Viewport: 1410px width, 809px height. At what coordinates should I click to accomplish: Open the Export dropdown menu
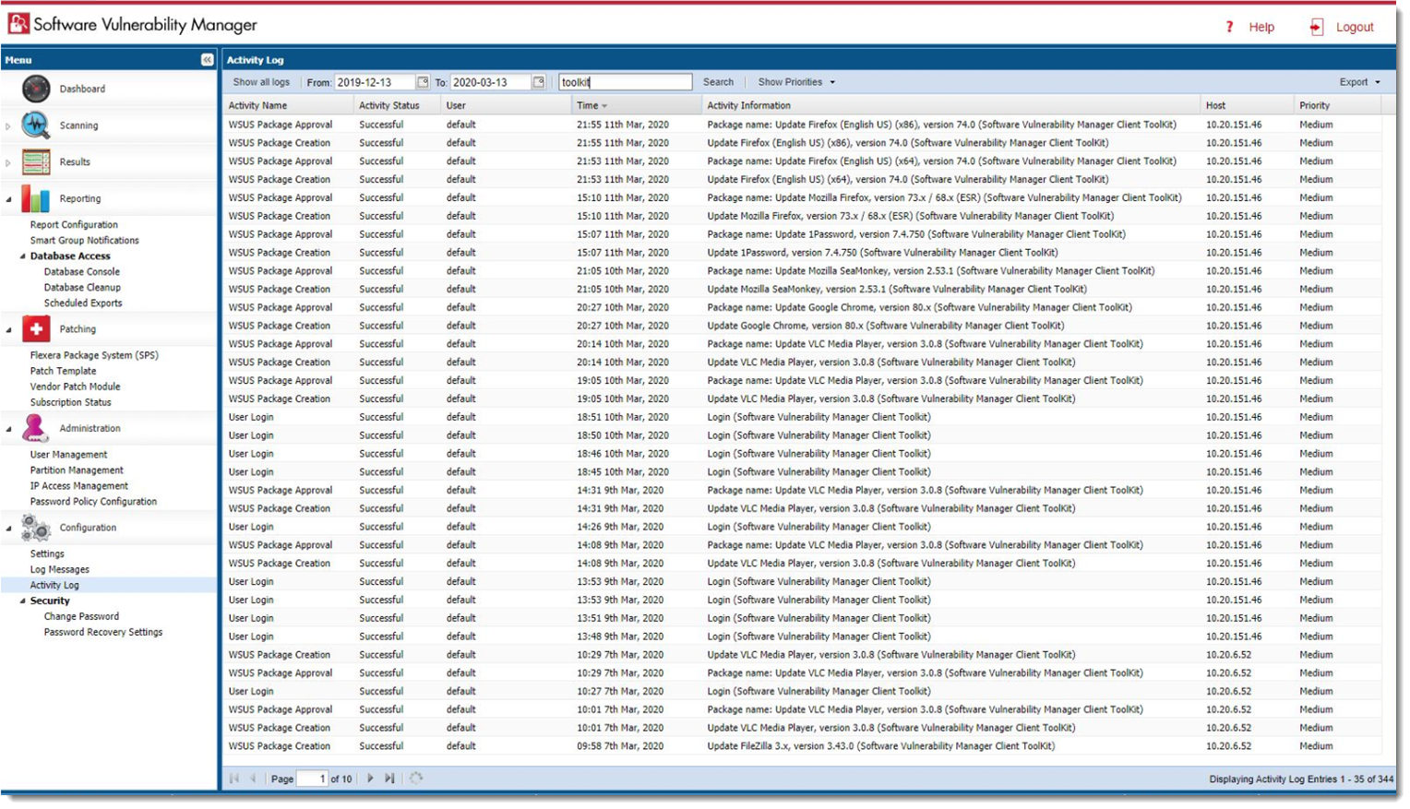[1360, 82]
